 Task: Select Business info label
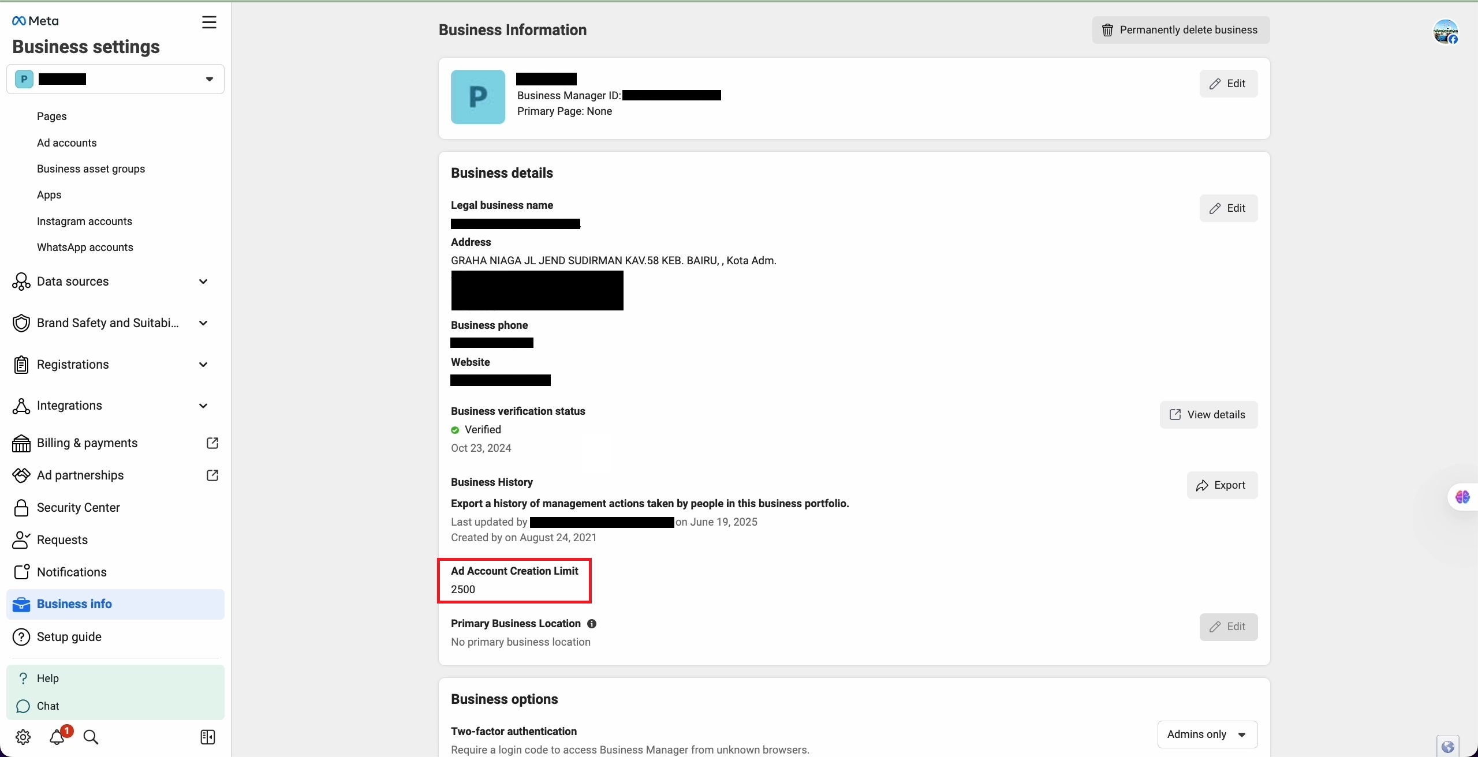pos(74,604)
